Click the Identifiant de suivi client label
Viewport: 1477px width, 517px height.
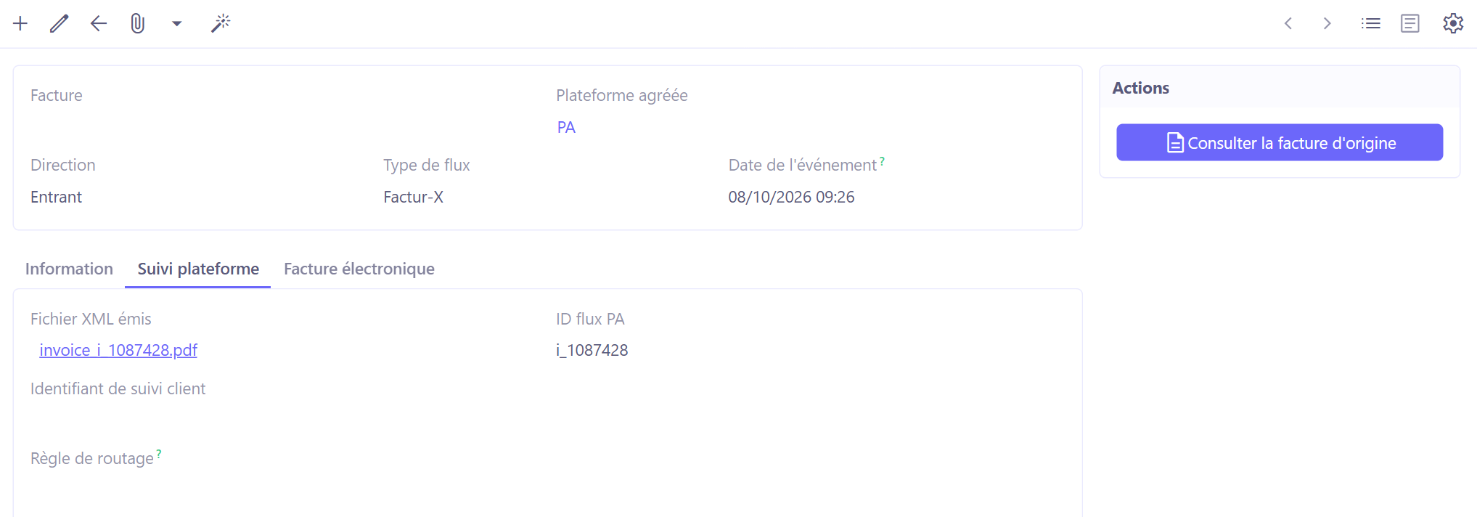click(118, 388)
